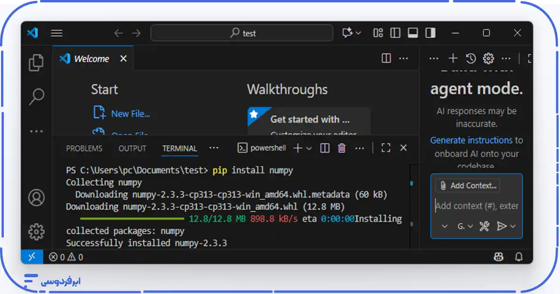Click the New File... link
Viewport: 560px width, 294px height.
[130, 113]
